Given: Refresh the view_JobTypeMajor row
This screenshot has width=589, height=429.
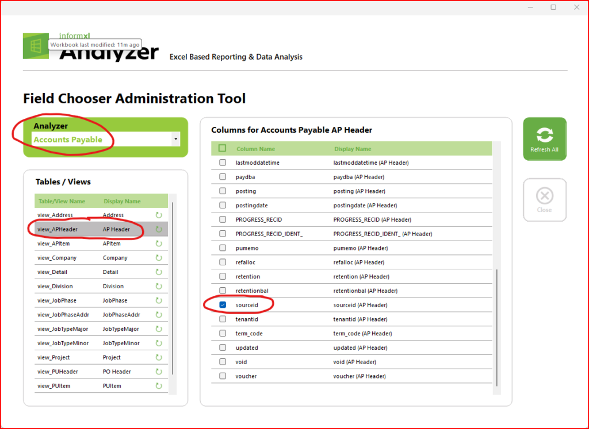Looking at the screenshot, I should pos(159,329).
